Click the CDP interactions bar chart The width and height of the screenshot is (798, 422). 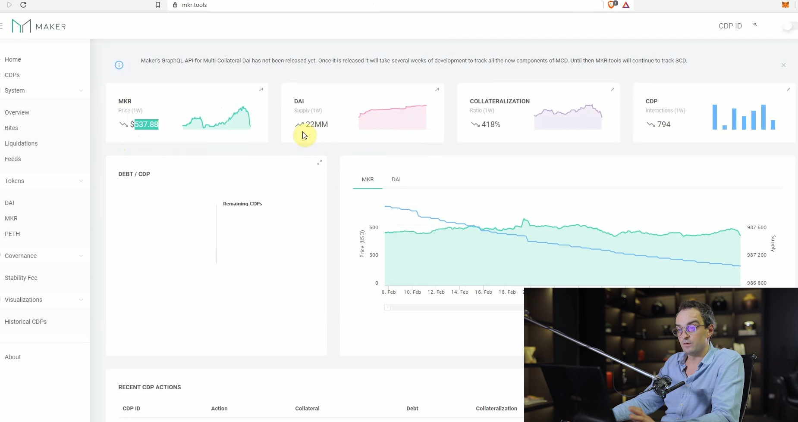(x=744, y=117)
